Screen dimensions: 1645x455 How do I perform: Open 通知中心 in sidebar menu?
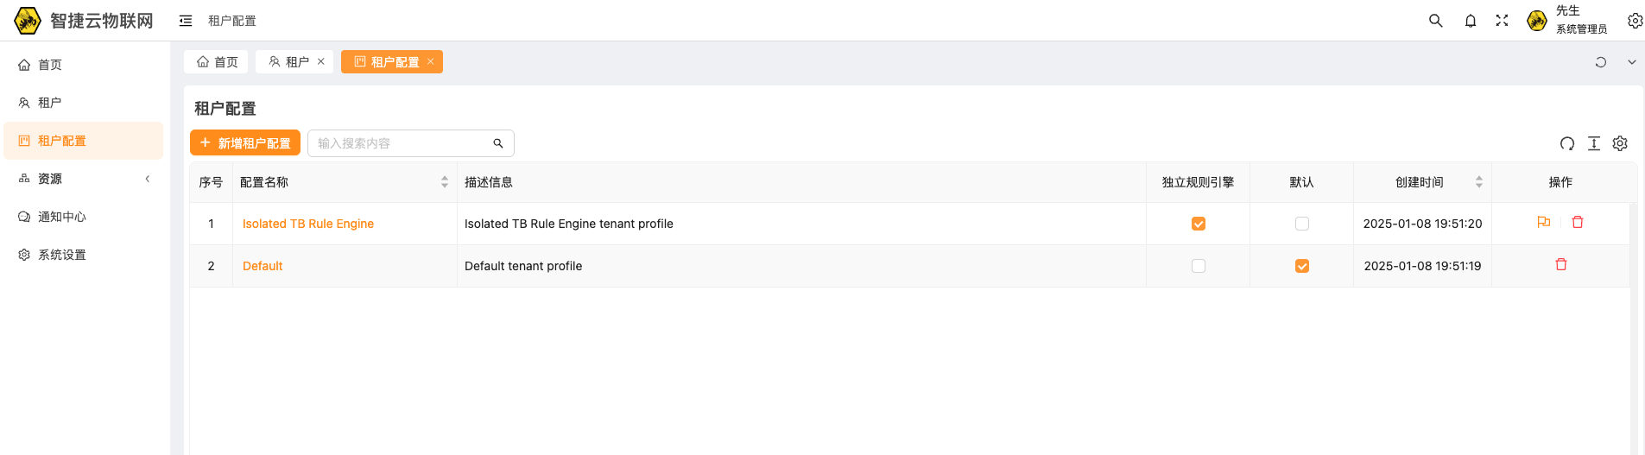(62, 217)
